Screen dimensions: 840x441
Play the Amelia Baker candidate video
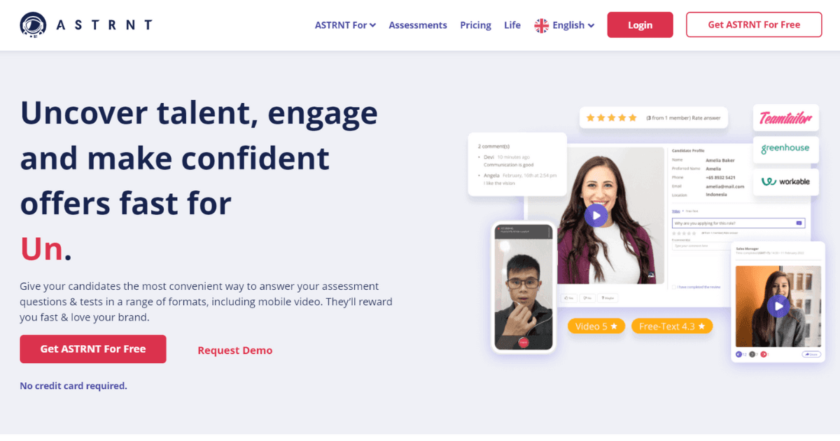[596, 215]
